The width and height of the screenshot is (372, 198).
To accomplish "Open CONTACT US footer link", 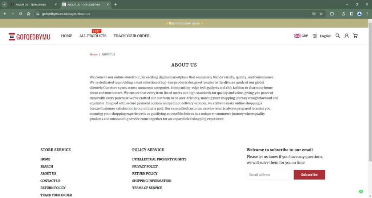I will click(x=50, y=181).
